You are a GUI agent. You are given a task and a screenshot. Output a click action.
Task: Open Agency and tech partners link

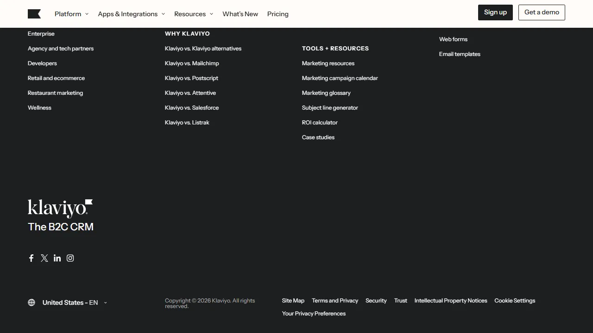pyautogui.click(x=61, y=49)
